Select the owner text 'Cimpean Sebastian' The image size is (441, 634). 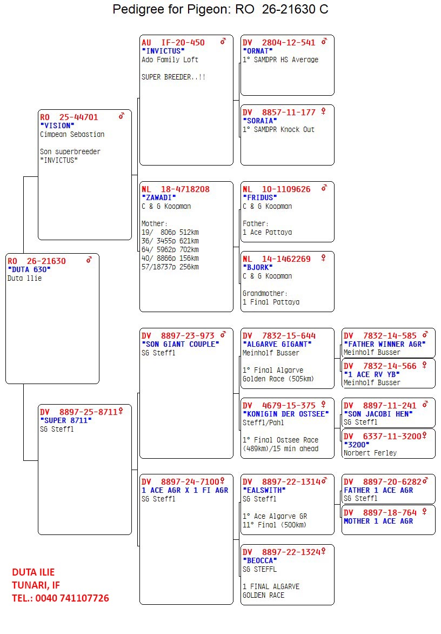(72, 134)
